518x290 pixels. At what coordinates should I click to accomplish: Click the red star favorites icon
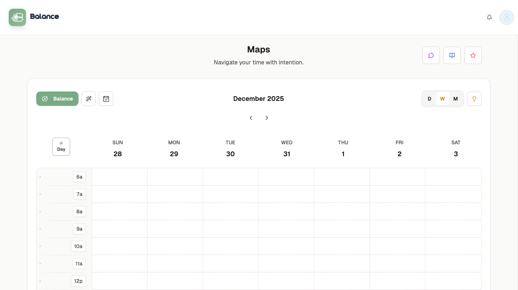[x=473, y=55]
